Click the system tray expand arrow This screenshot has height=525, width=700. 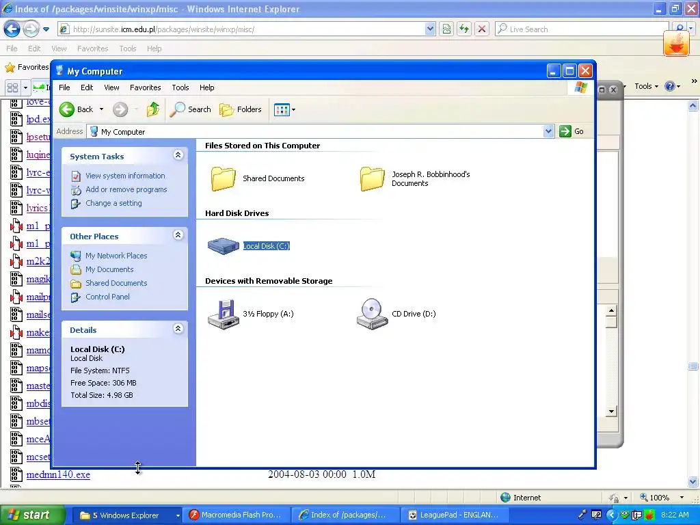coord(611,515)
